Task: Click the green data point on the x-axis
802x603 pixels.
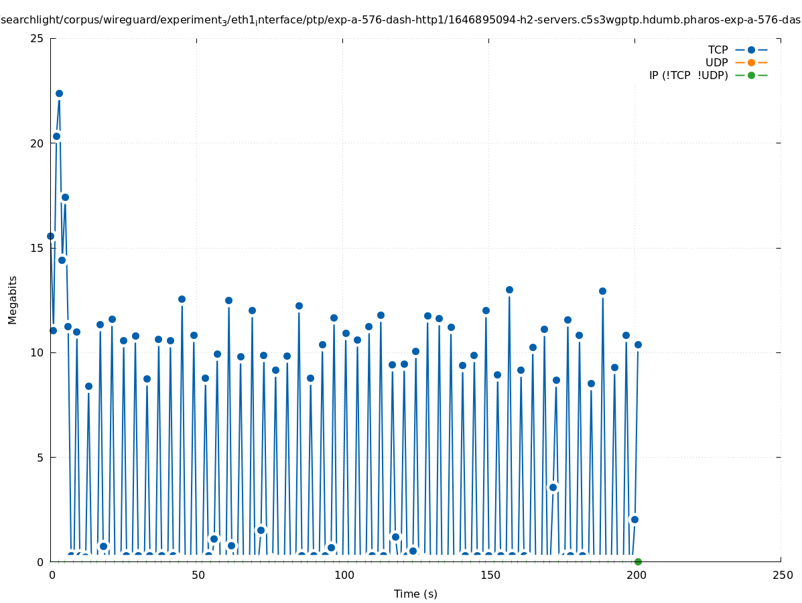Action: pos(638,561)
